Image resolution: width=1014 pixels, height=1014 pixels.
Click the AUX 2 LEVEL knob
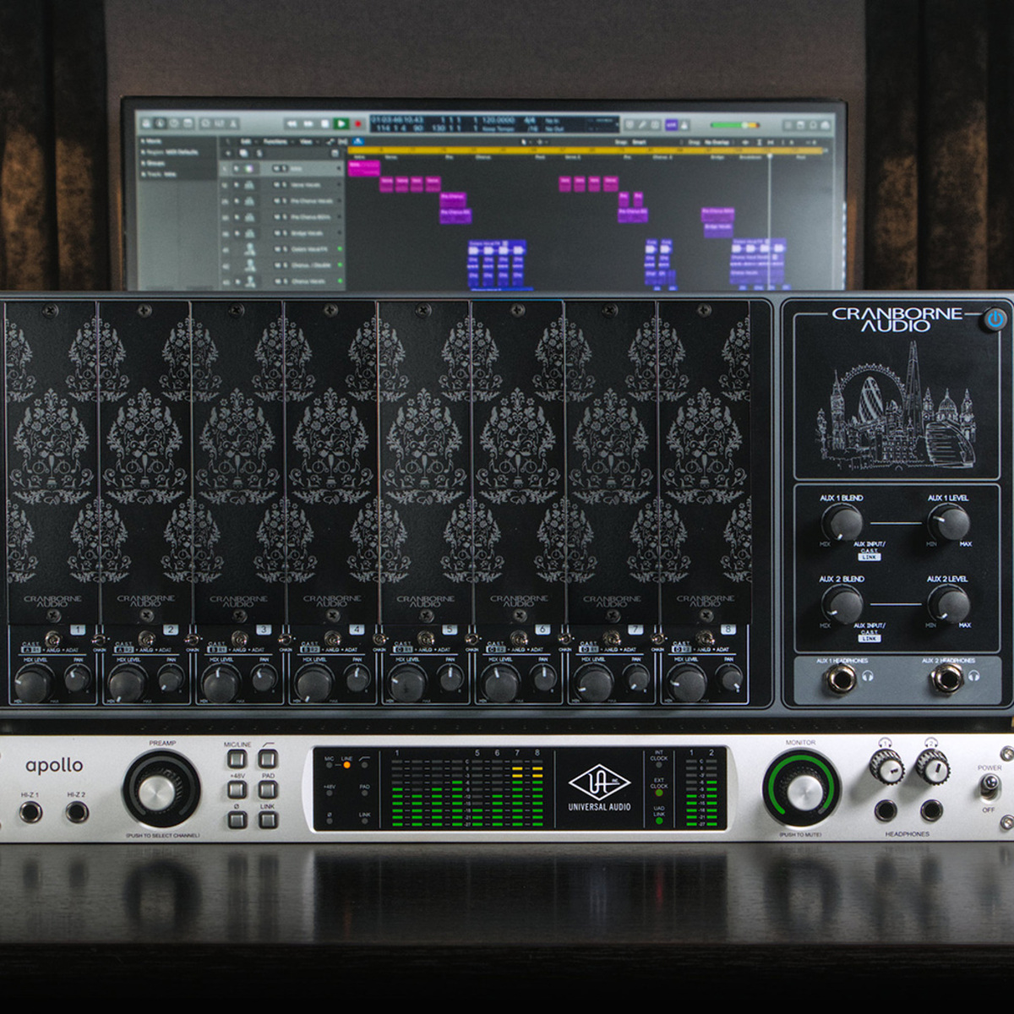click(x=948, y=605)
